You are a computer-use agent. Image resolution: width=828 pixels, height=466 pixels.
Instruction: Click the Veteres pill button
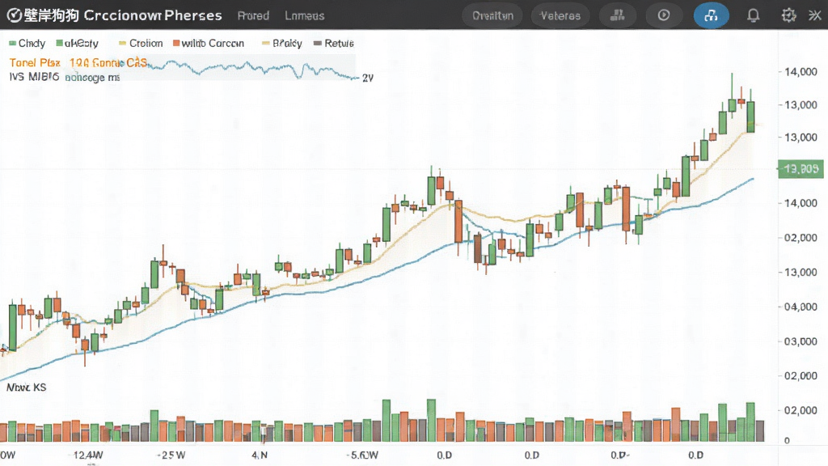(560, 16)
